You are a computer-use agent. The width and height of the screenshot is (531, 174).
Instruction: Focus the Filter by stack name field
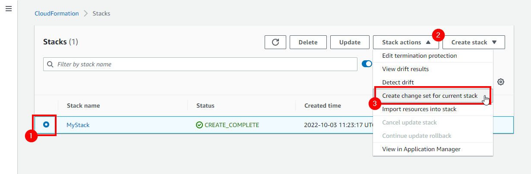[200, 64]
